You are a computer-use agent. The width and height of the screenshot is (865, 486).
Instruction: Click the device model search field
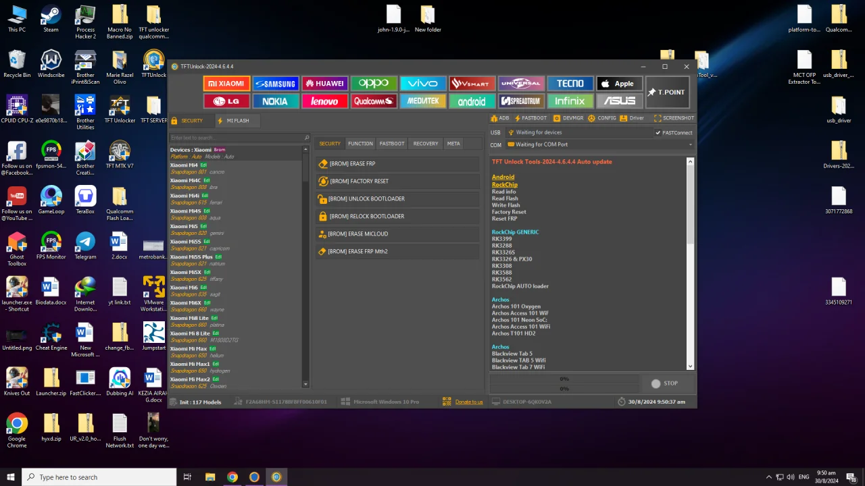(239, 138)
